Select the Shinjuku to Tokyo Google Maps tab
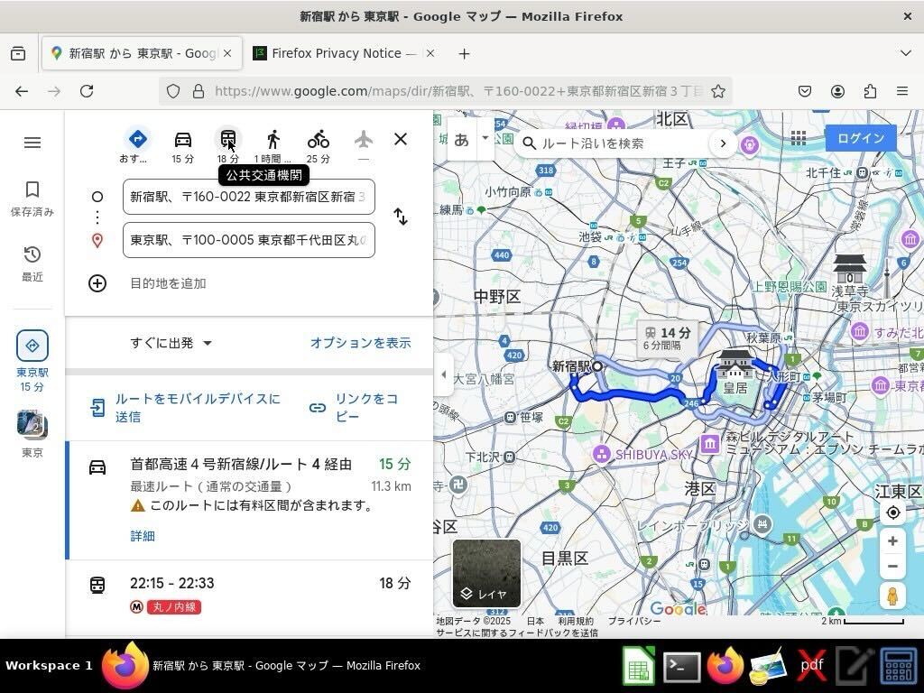Image resolution: width=924 pixels, height=693 pixels. coord(142,53)
